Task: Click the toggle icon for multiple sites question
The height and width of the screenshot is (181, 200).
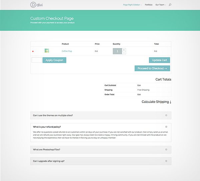Action: click(166, 115)
